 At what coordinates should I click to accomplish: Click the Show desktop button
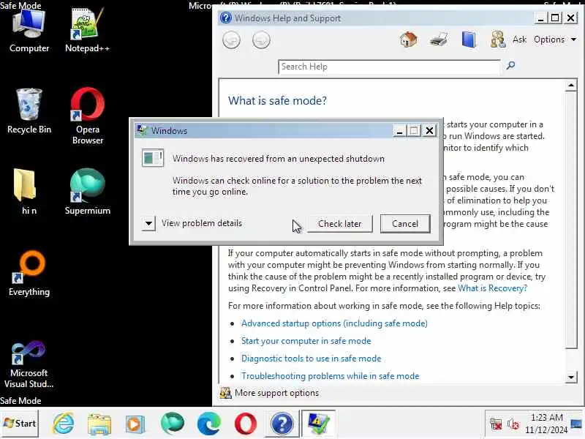577,424
